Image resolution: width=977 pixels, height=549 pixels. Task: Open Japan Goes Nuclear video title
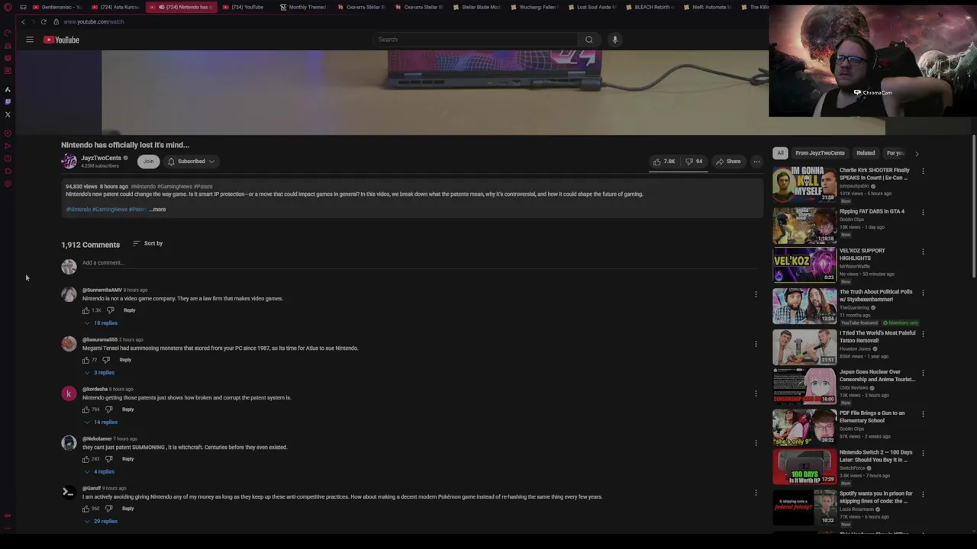click(x=877, y=376)
